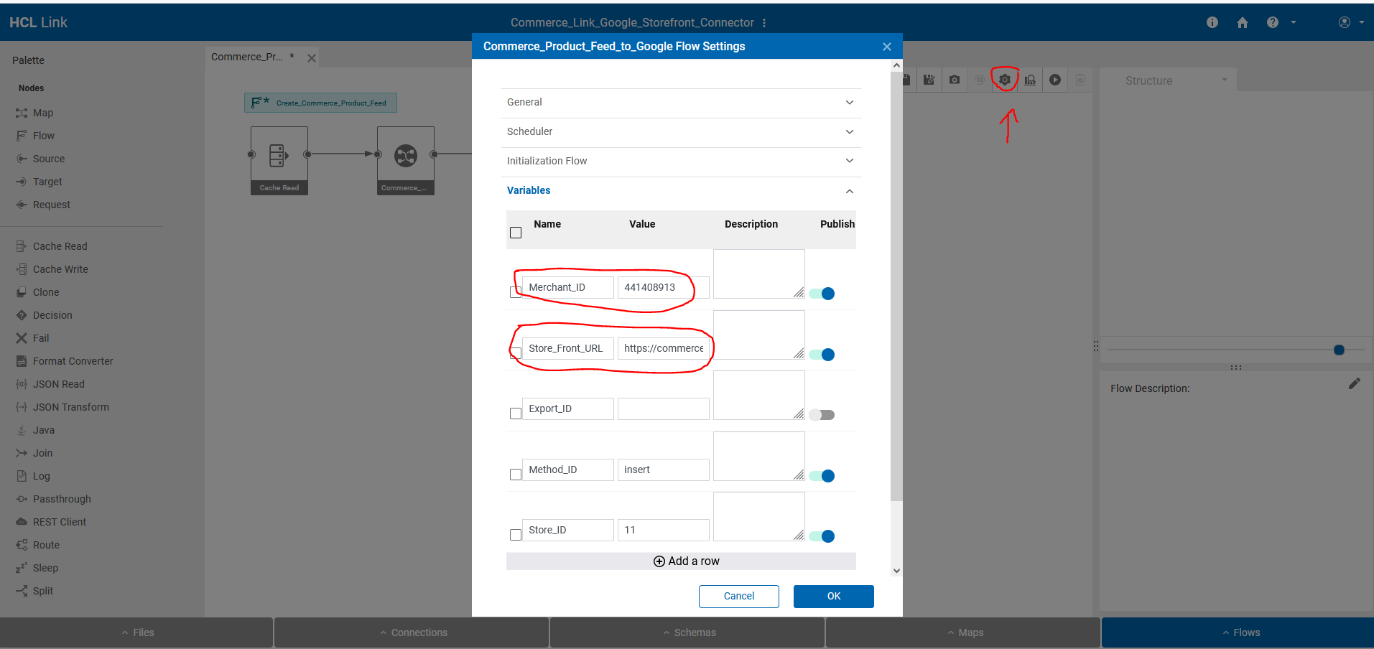Click the Create_Commerce_Product_Feed flow label
The image size is (1374, 649).
[320, 103]
